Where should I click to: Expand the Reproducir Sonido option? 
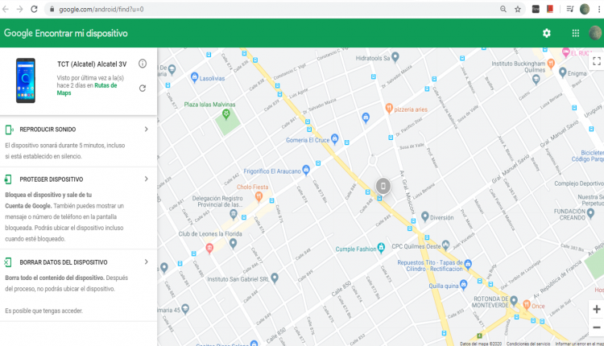pos(146,129)
